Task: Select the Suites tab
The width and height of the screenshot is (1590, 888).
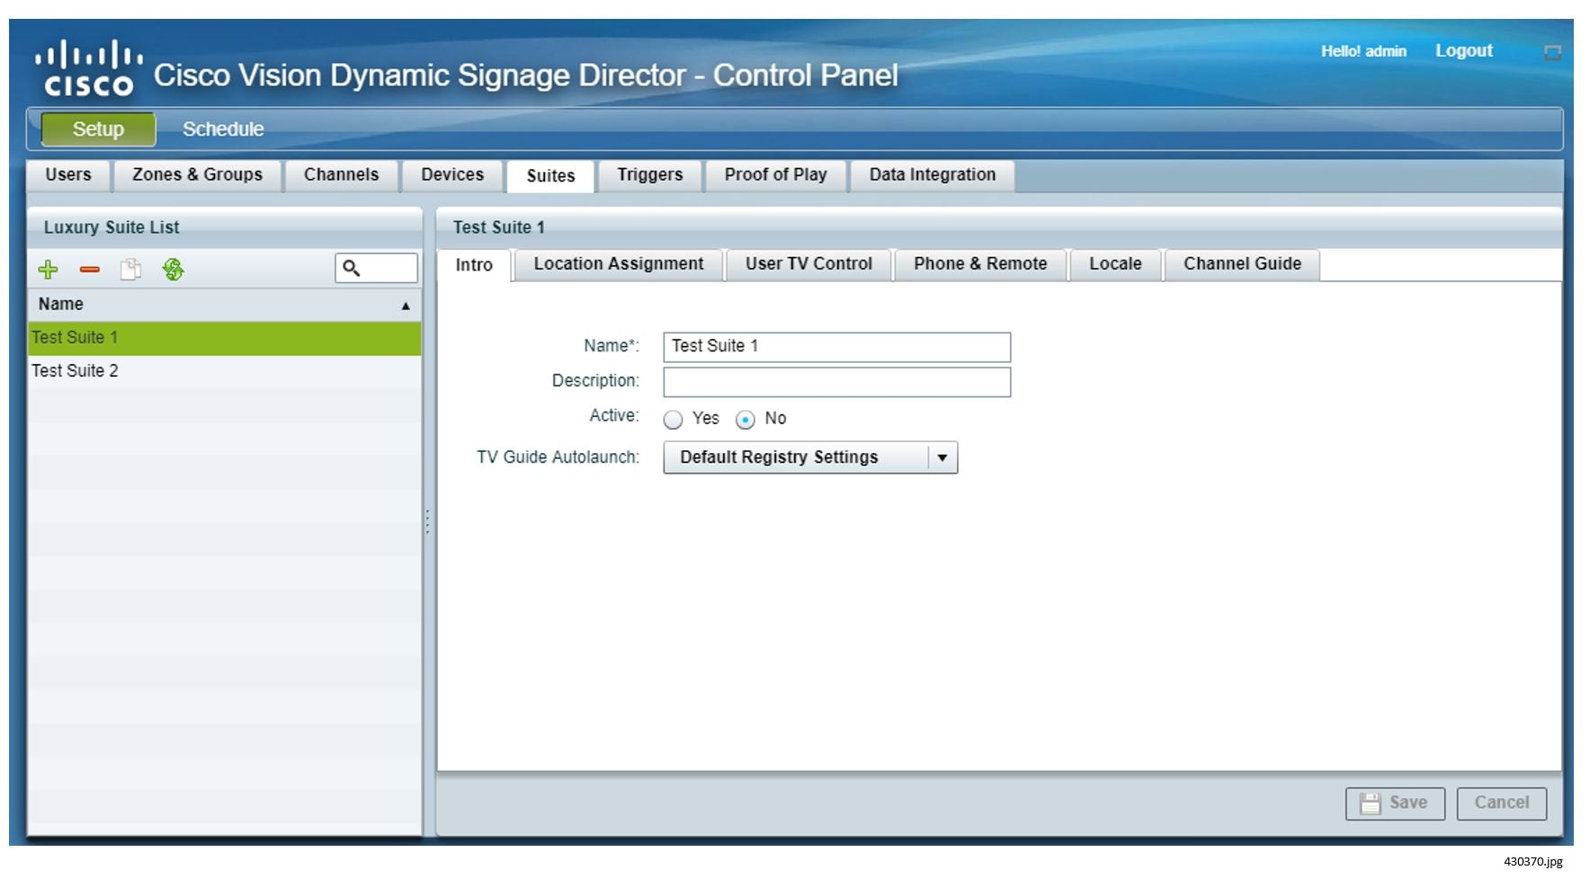Action: pos(550,176)
